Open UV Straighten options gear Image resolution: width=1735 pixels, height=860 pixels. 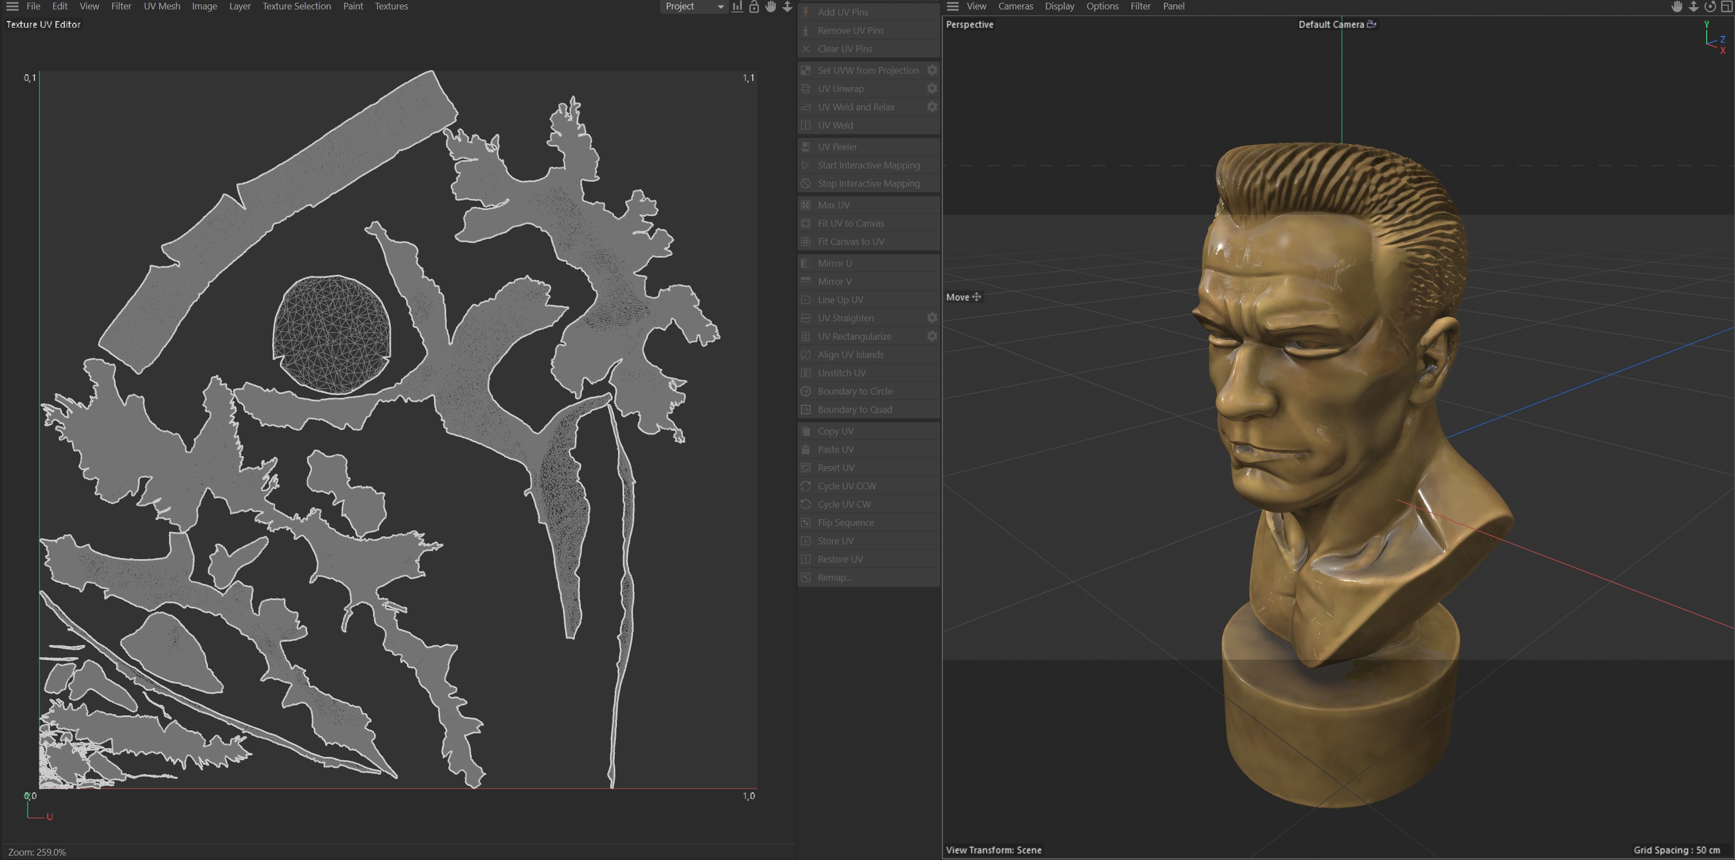[x=932, y=318]
